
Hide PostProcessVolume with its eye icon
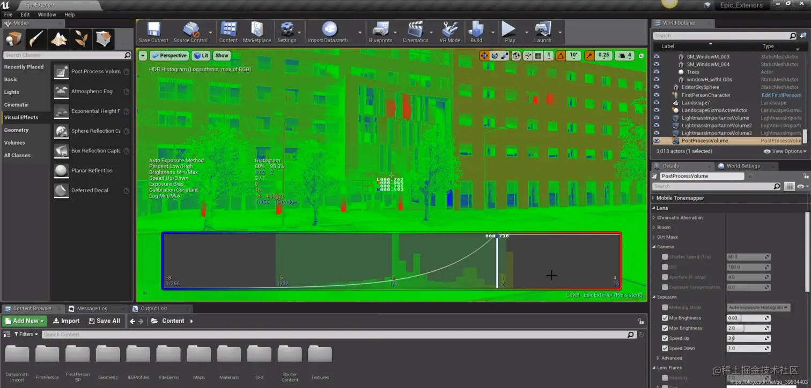[x=657, y=141]
